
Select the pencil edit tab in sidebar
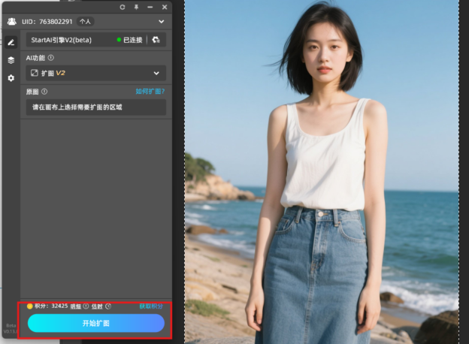click(x=11, y=42)
